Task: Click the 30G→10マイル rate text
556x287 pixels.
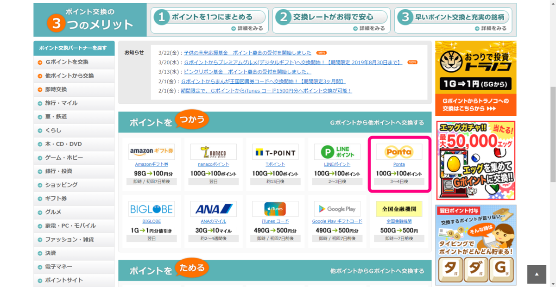Action: pos(214,231)
